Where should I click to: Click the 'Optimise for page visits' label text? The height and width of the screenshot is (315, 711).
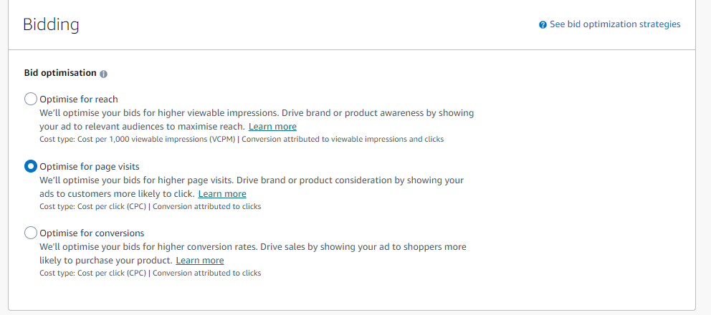(90, 167)
